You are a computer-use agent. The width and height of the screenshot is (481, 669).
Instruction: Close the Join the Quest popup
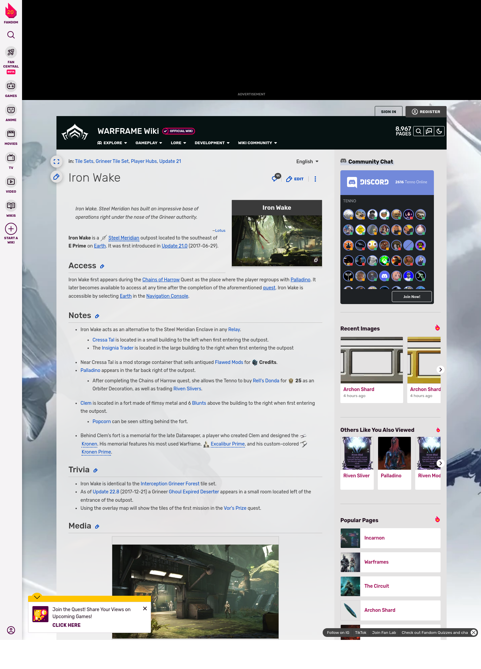[145, 608]
